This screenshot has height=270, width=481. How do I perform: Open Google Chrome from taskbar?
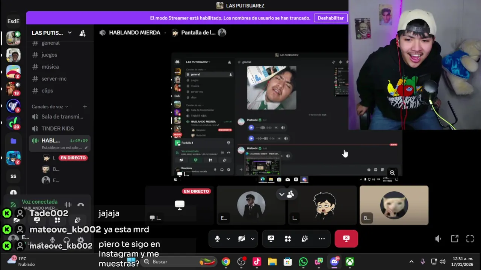point(226,262)
